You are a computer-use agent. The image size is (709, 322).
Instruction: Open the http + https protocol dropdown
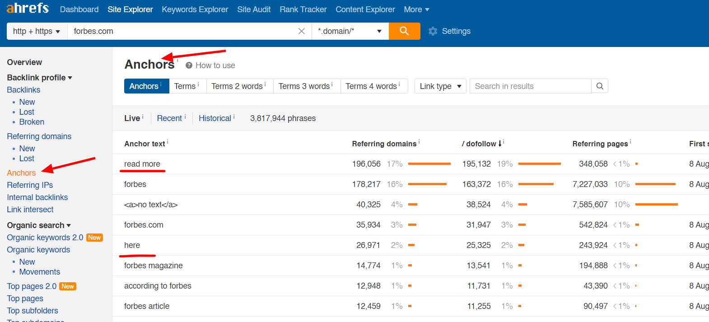(37, 31)
